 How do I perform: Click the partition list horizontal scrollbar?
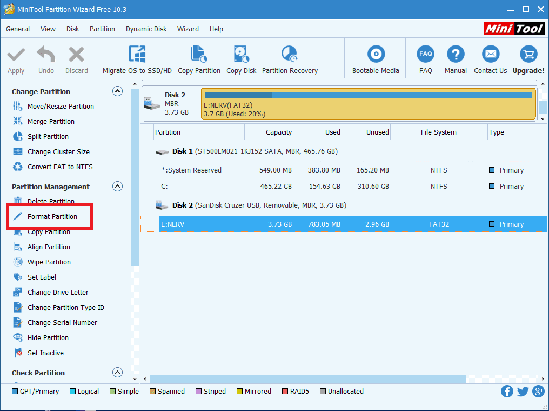(308, 379)
